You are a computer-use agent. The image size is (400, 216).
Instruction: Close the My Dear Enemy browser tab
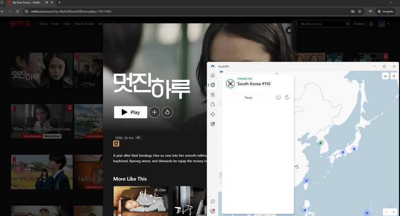coord(52,3)
